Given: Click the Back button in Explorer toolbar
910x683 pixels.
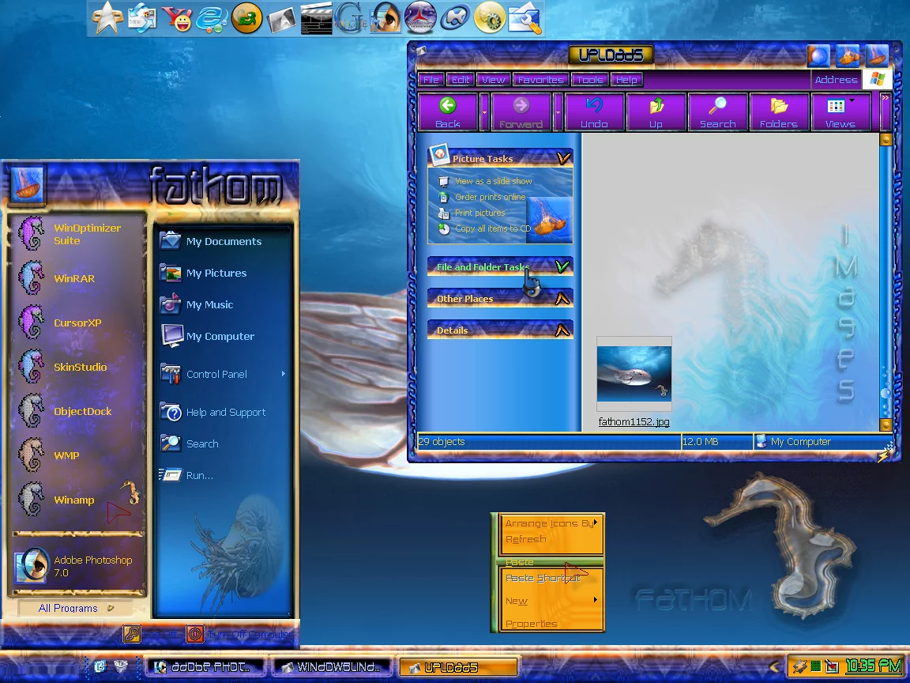Looking at the screenshot, I should [448, 111].
